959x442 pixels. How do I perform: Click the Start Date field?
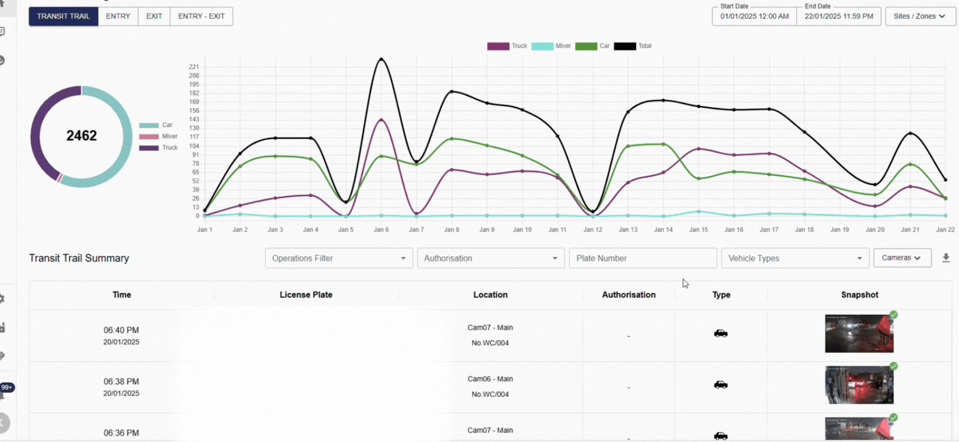click(x=754, y=16)
